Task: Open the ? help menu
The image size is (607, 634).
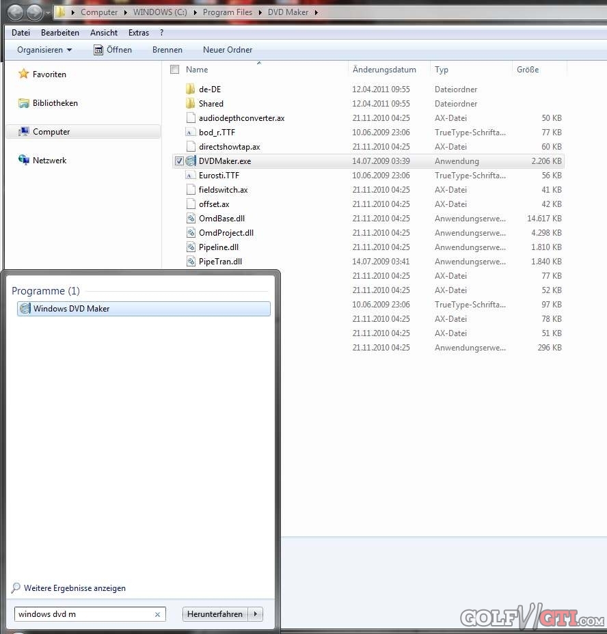Action: pos(161,32)
